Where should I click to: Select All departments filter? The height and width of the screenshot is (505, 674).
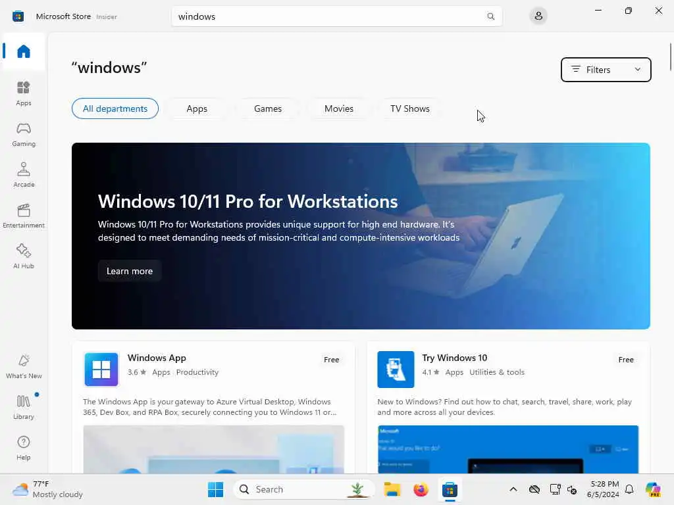(115, 108)
